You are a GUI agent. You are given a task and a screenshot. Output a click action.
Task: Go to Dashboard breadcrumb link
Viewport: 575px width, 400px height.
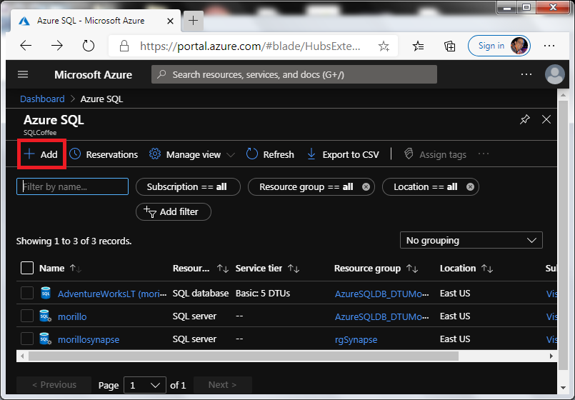42,99
